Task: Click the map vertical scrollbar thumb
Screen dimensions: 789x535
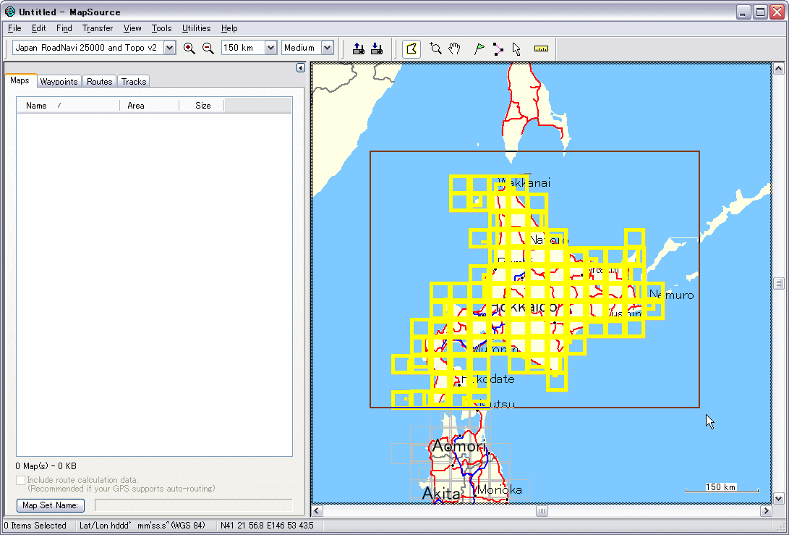Action: pos(778,283)
